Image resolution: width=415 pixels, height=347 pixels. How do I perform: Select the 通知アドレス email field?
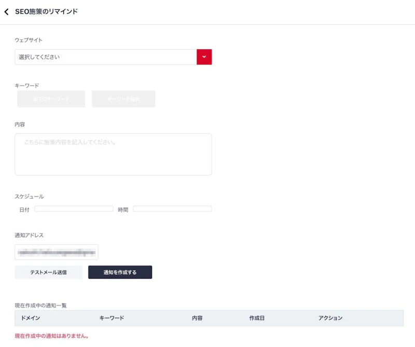point(56,252)
